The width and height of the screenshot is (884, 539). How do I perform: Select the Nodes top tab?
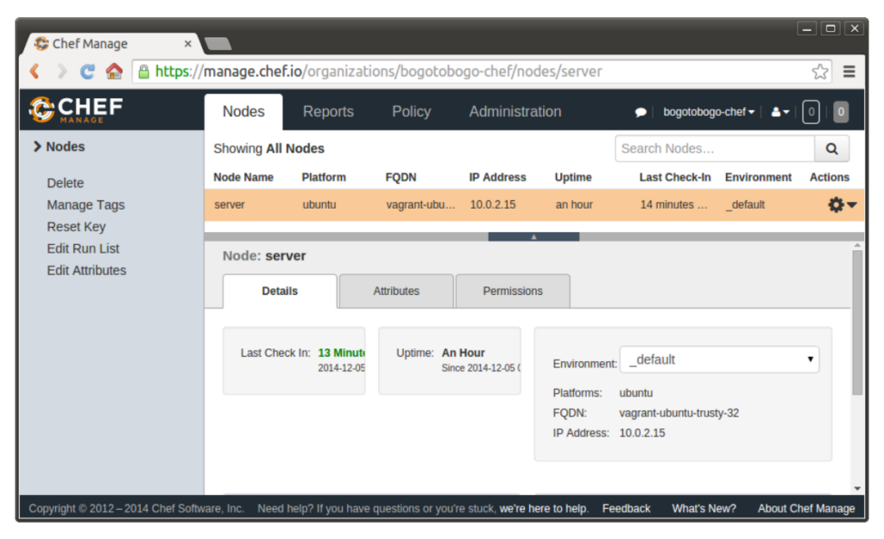(x=243, y=111)
